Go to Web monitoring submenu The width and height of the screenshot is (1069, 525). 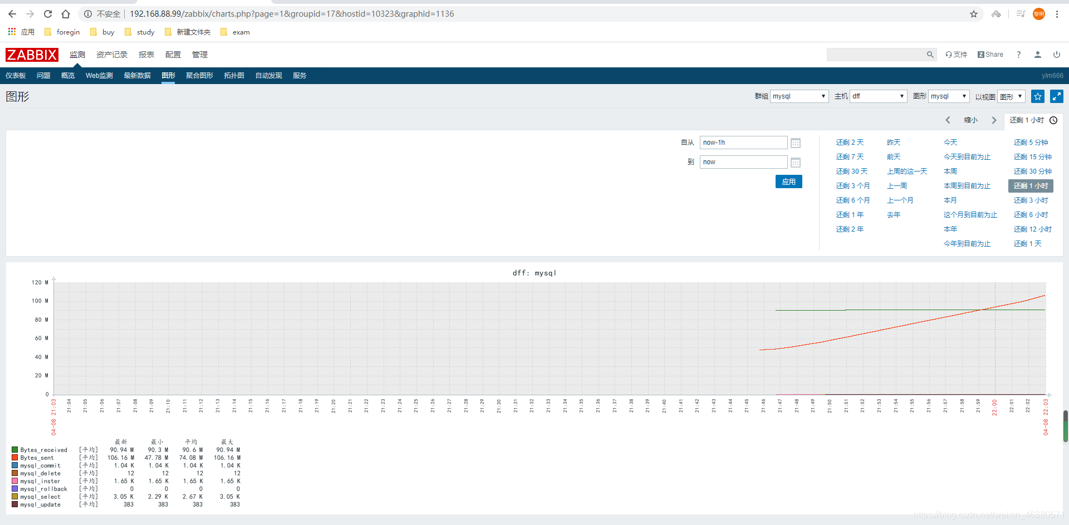[99, 76]
